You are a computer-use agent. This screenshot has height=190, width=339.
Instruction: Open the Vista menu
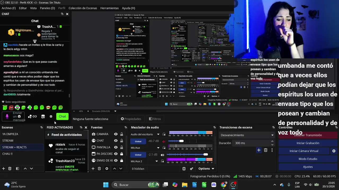click(33, 8)
